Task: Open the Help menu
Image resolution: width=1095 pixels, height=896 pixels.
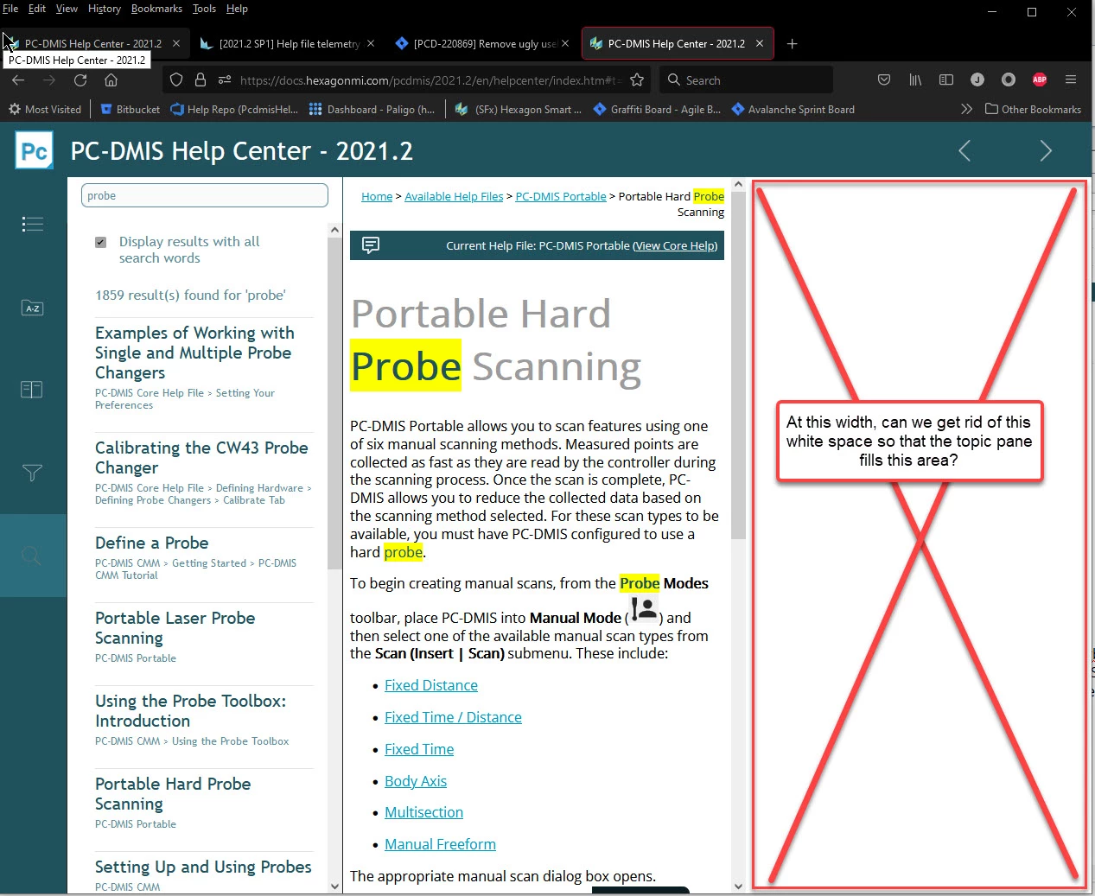Action: (x=237, y=9)
